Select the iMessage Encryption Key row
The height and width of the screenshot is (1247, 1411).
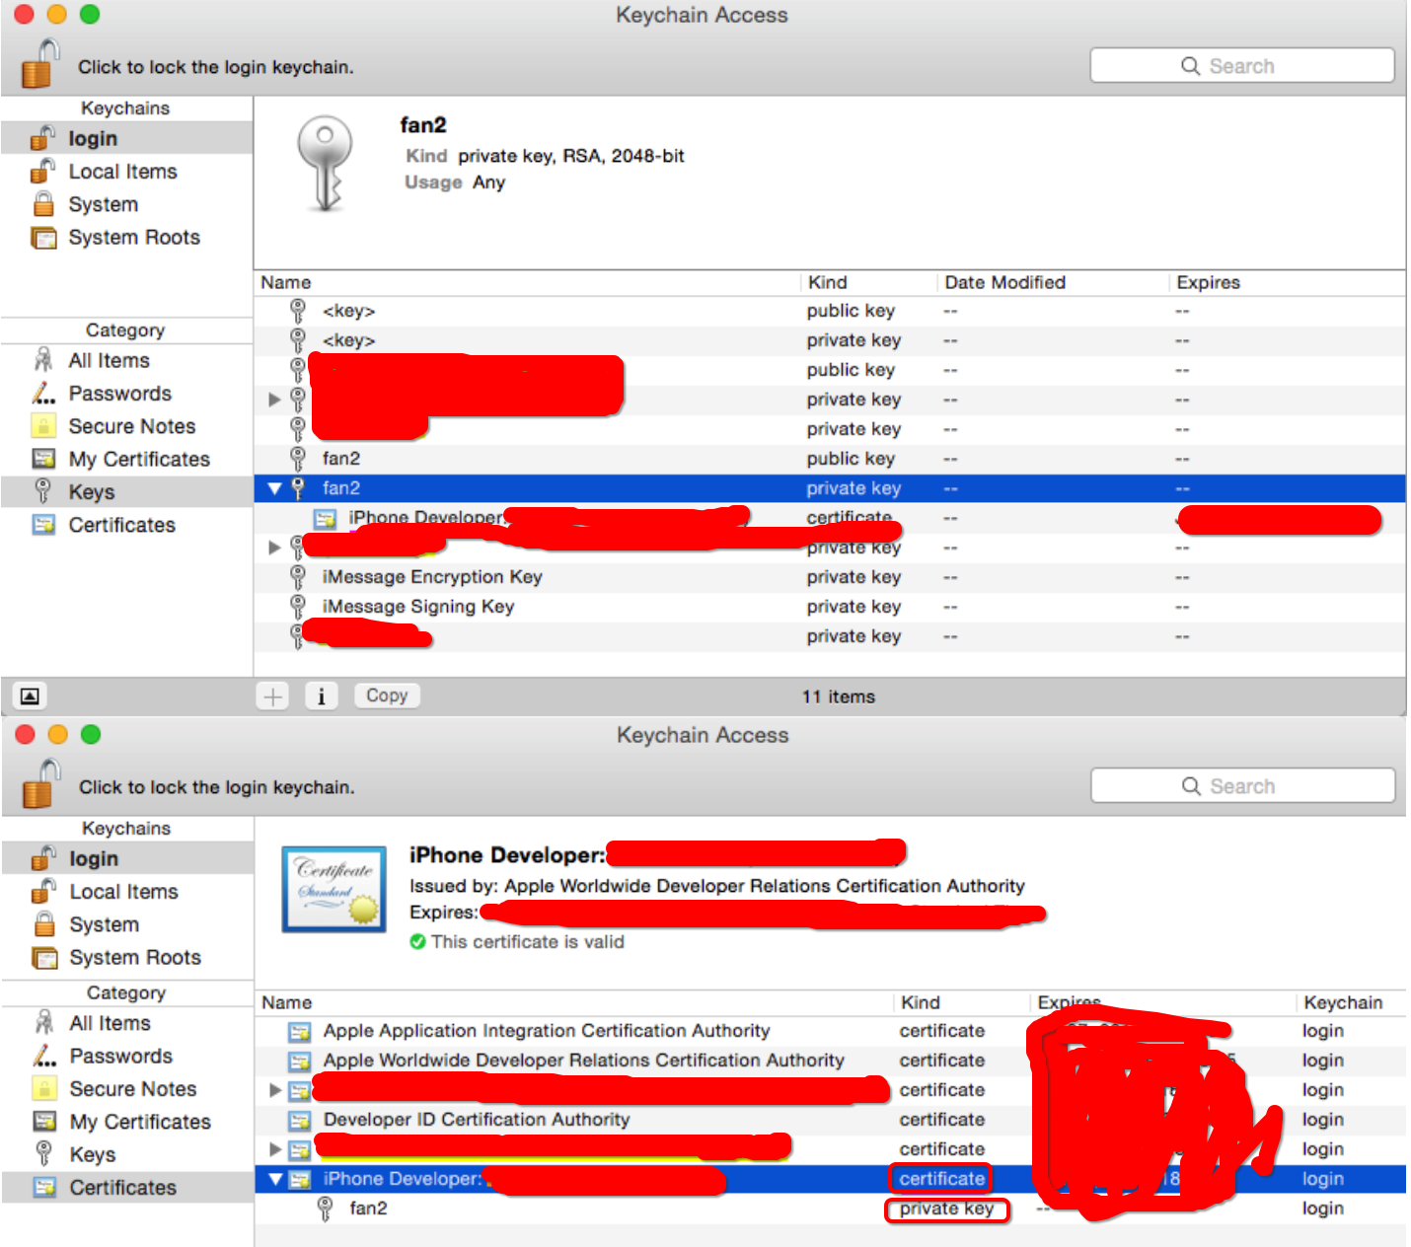pyautogui.click(x=830, y=577)
